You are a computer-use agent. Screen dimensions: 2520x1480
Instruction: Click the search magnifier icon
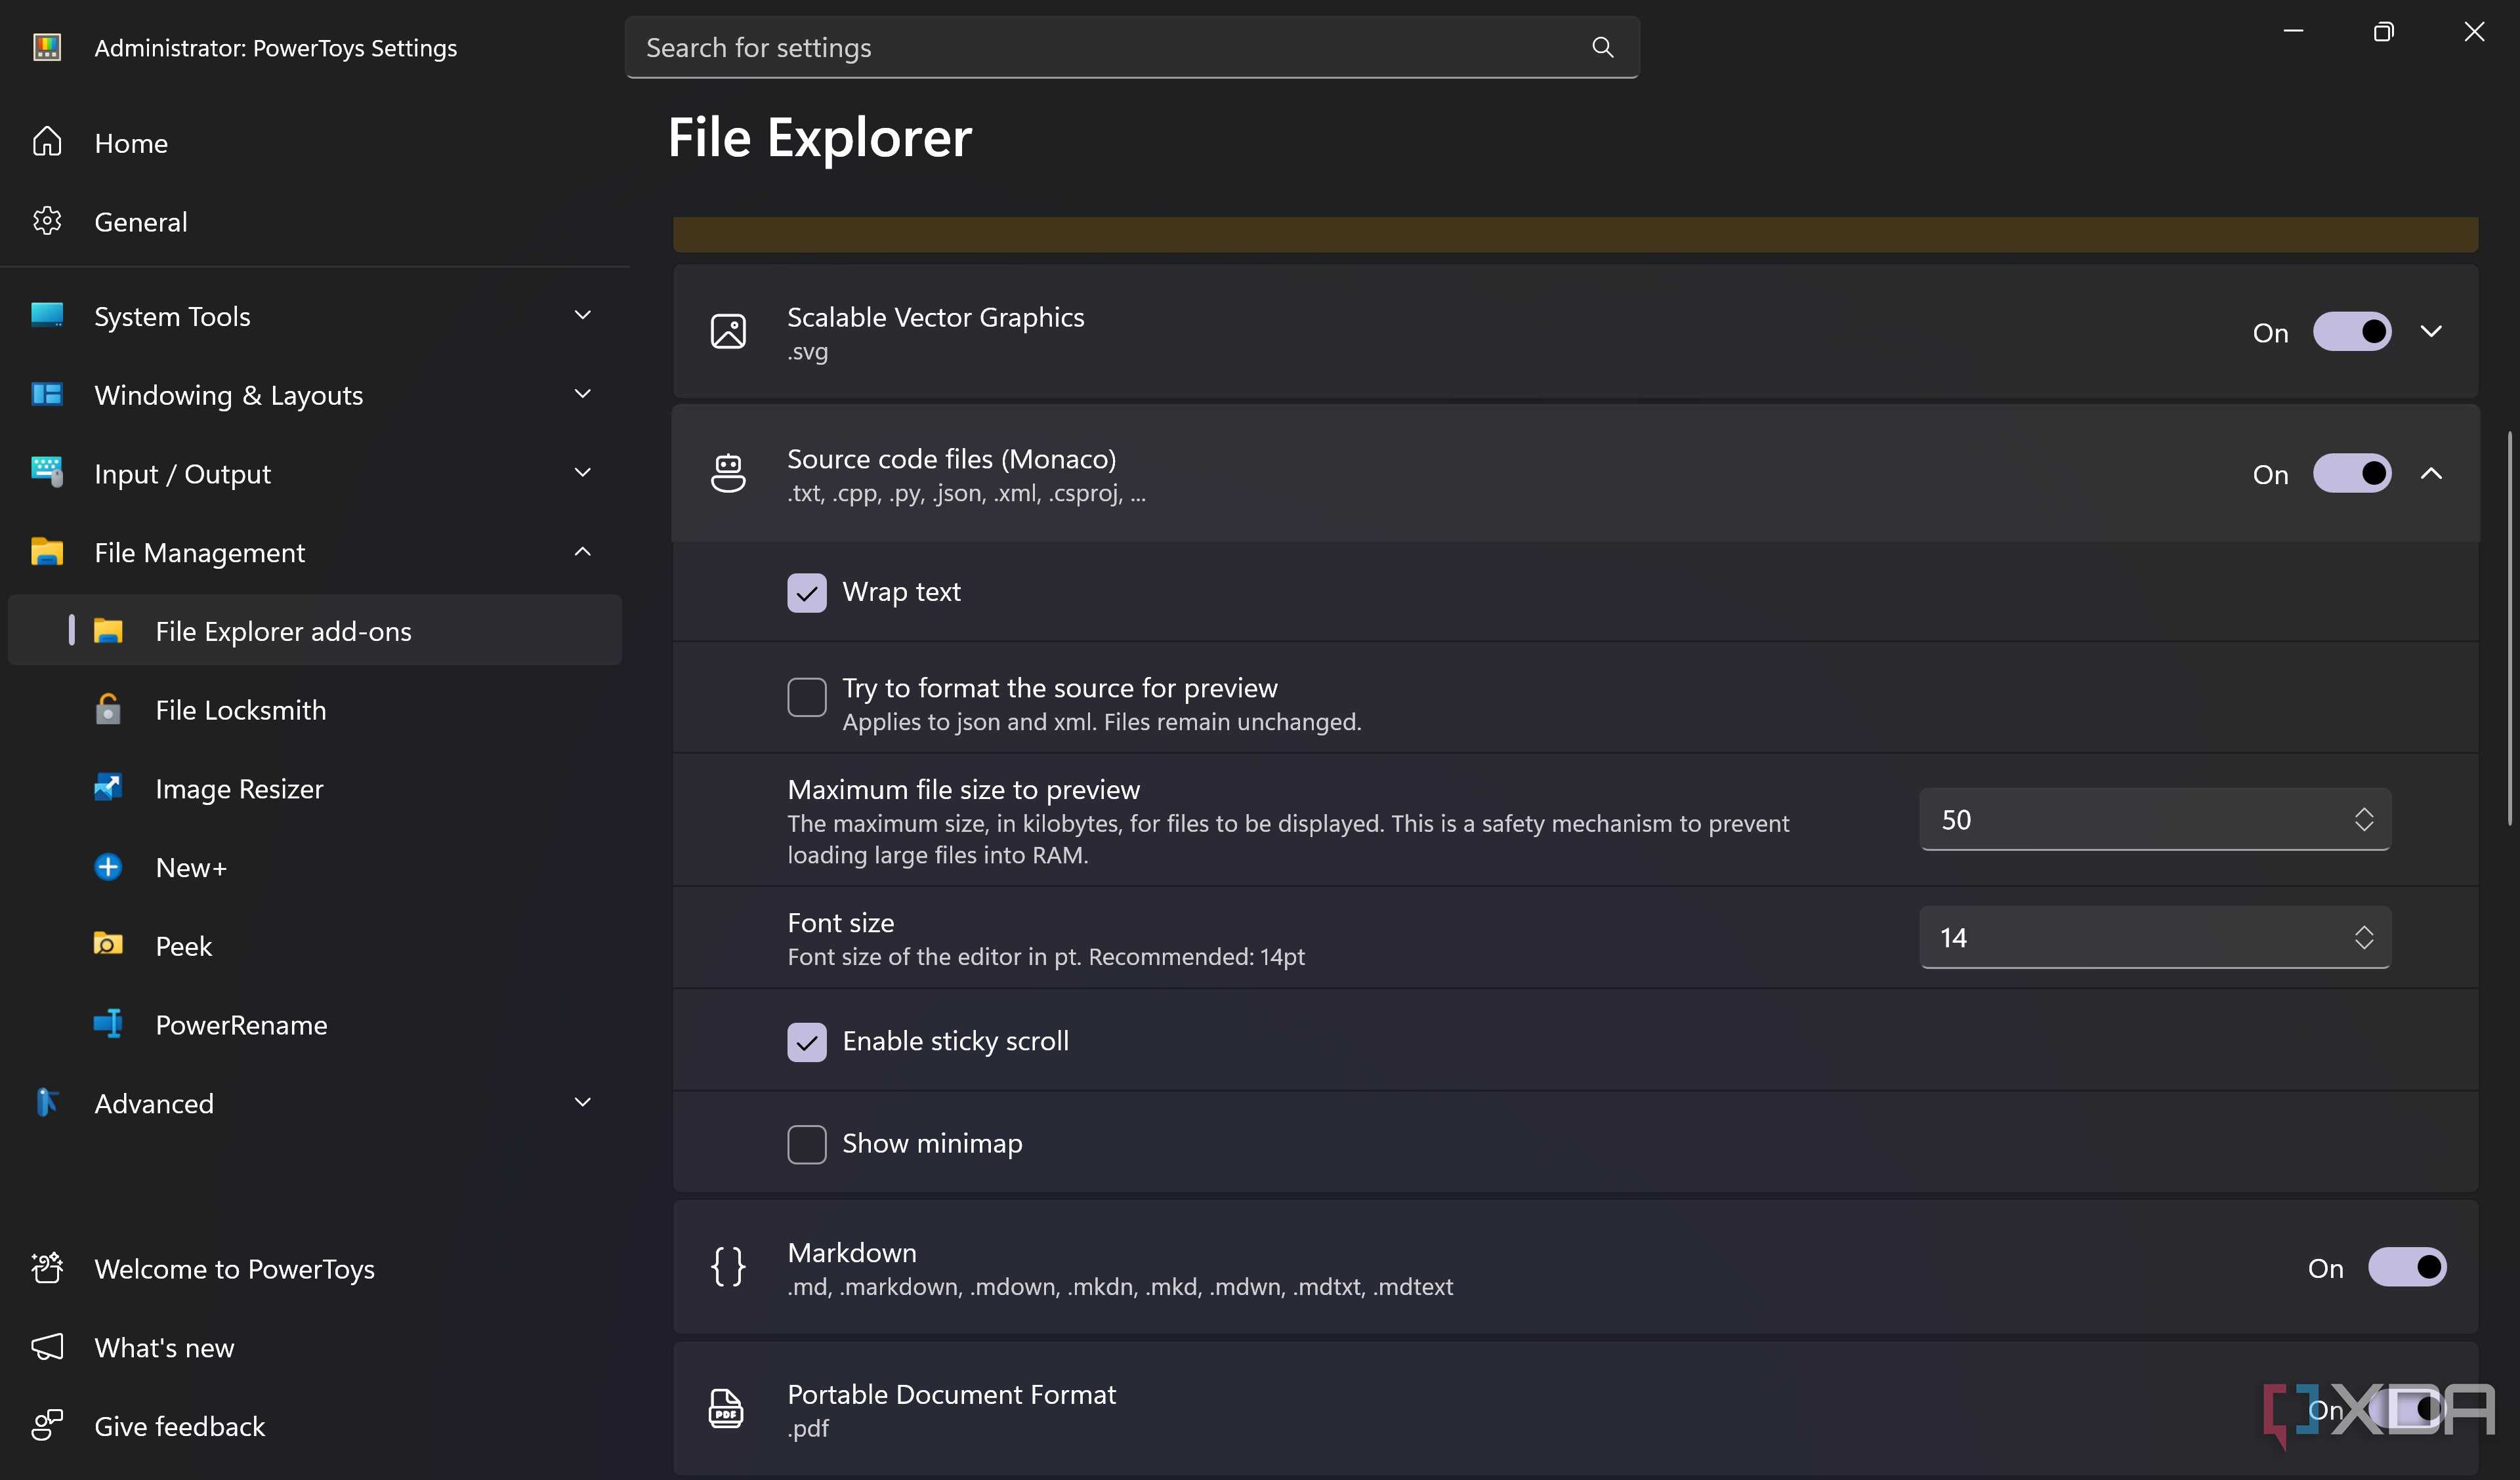coord(1602,47)
